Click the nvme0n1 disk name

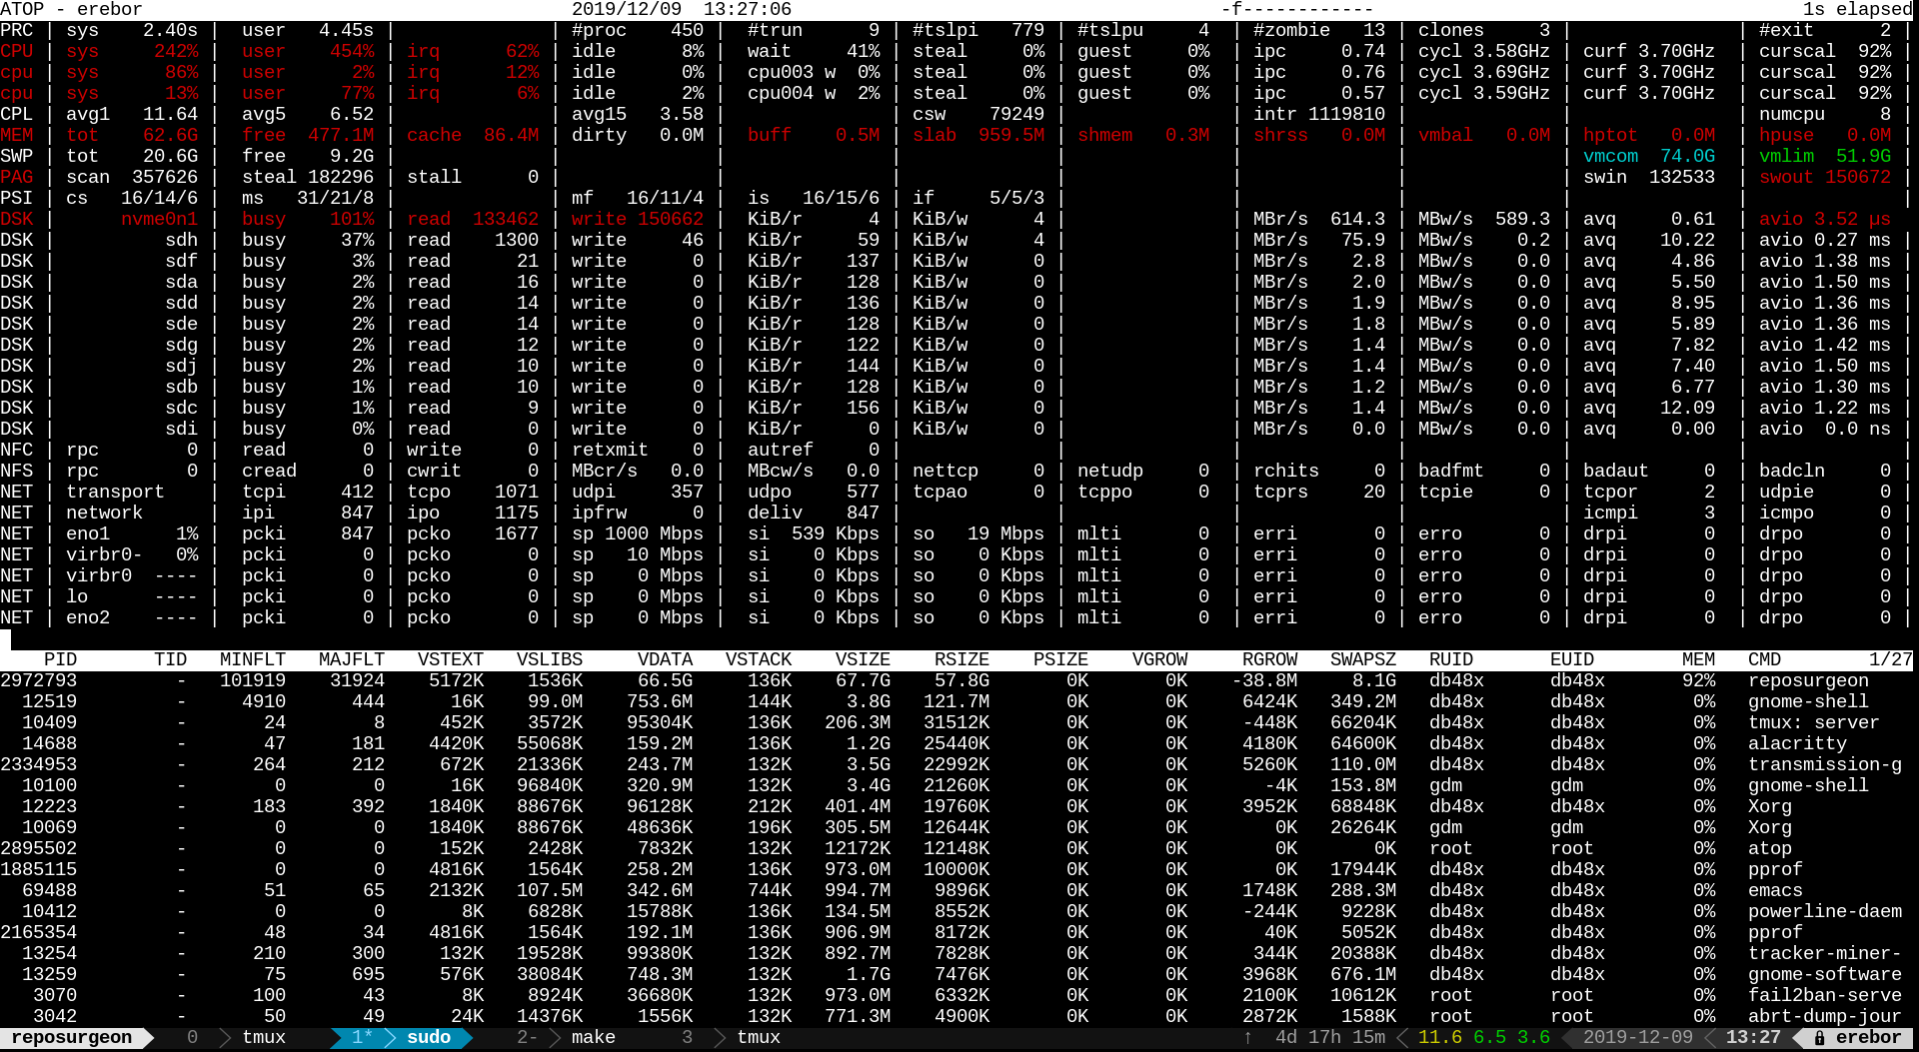pyautogui.click(x=160, y=220)
